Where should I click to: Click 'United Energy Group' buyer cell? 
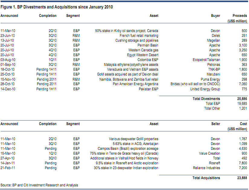click(x=205, y=89)
